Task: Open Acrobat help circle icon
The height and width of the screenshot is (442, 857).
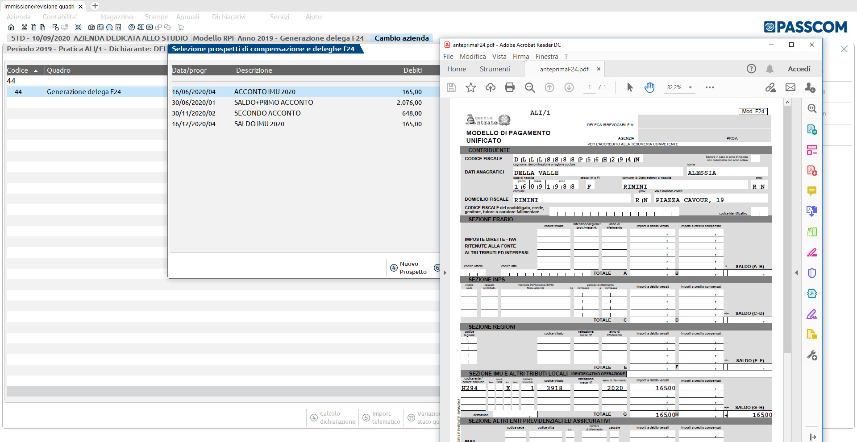Action: click(751, 69)
